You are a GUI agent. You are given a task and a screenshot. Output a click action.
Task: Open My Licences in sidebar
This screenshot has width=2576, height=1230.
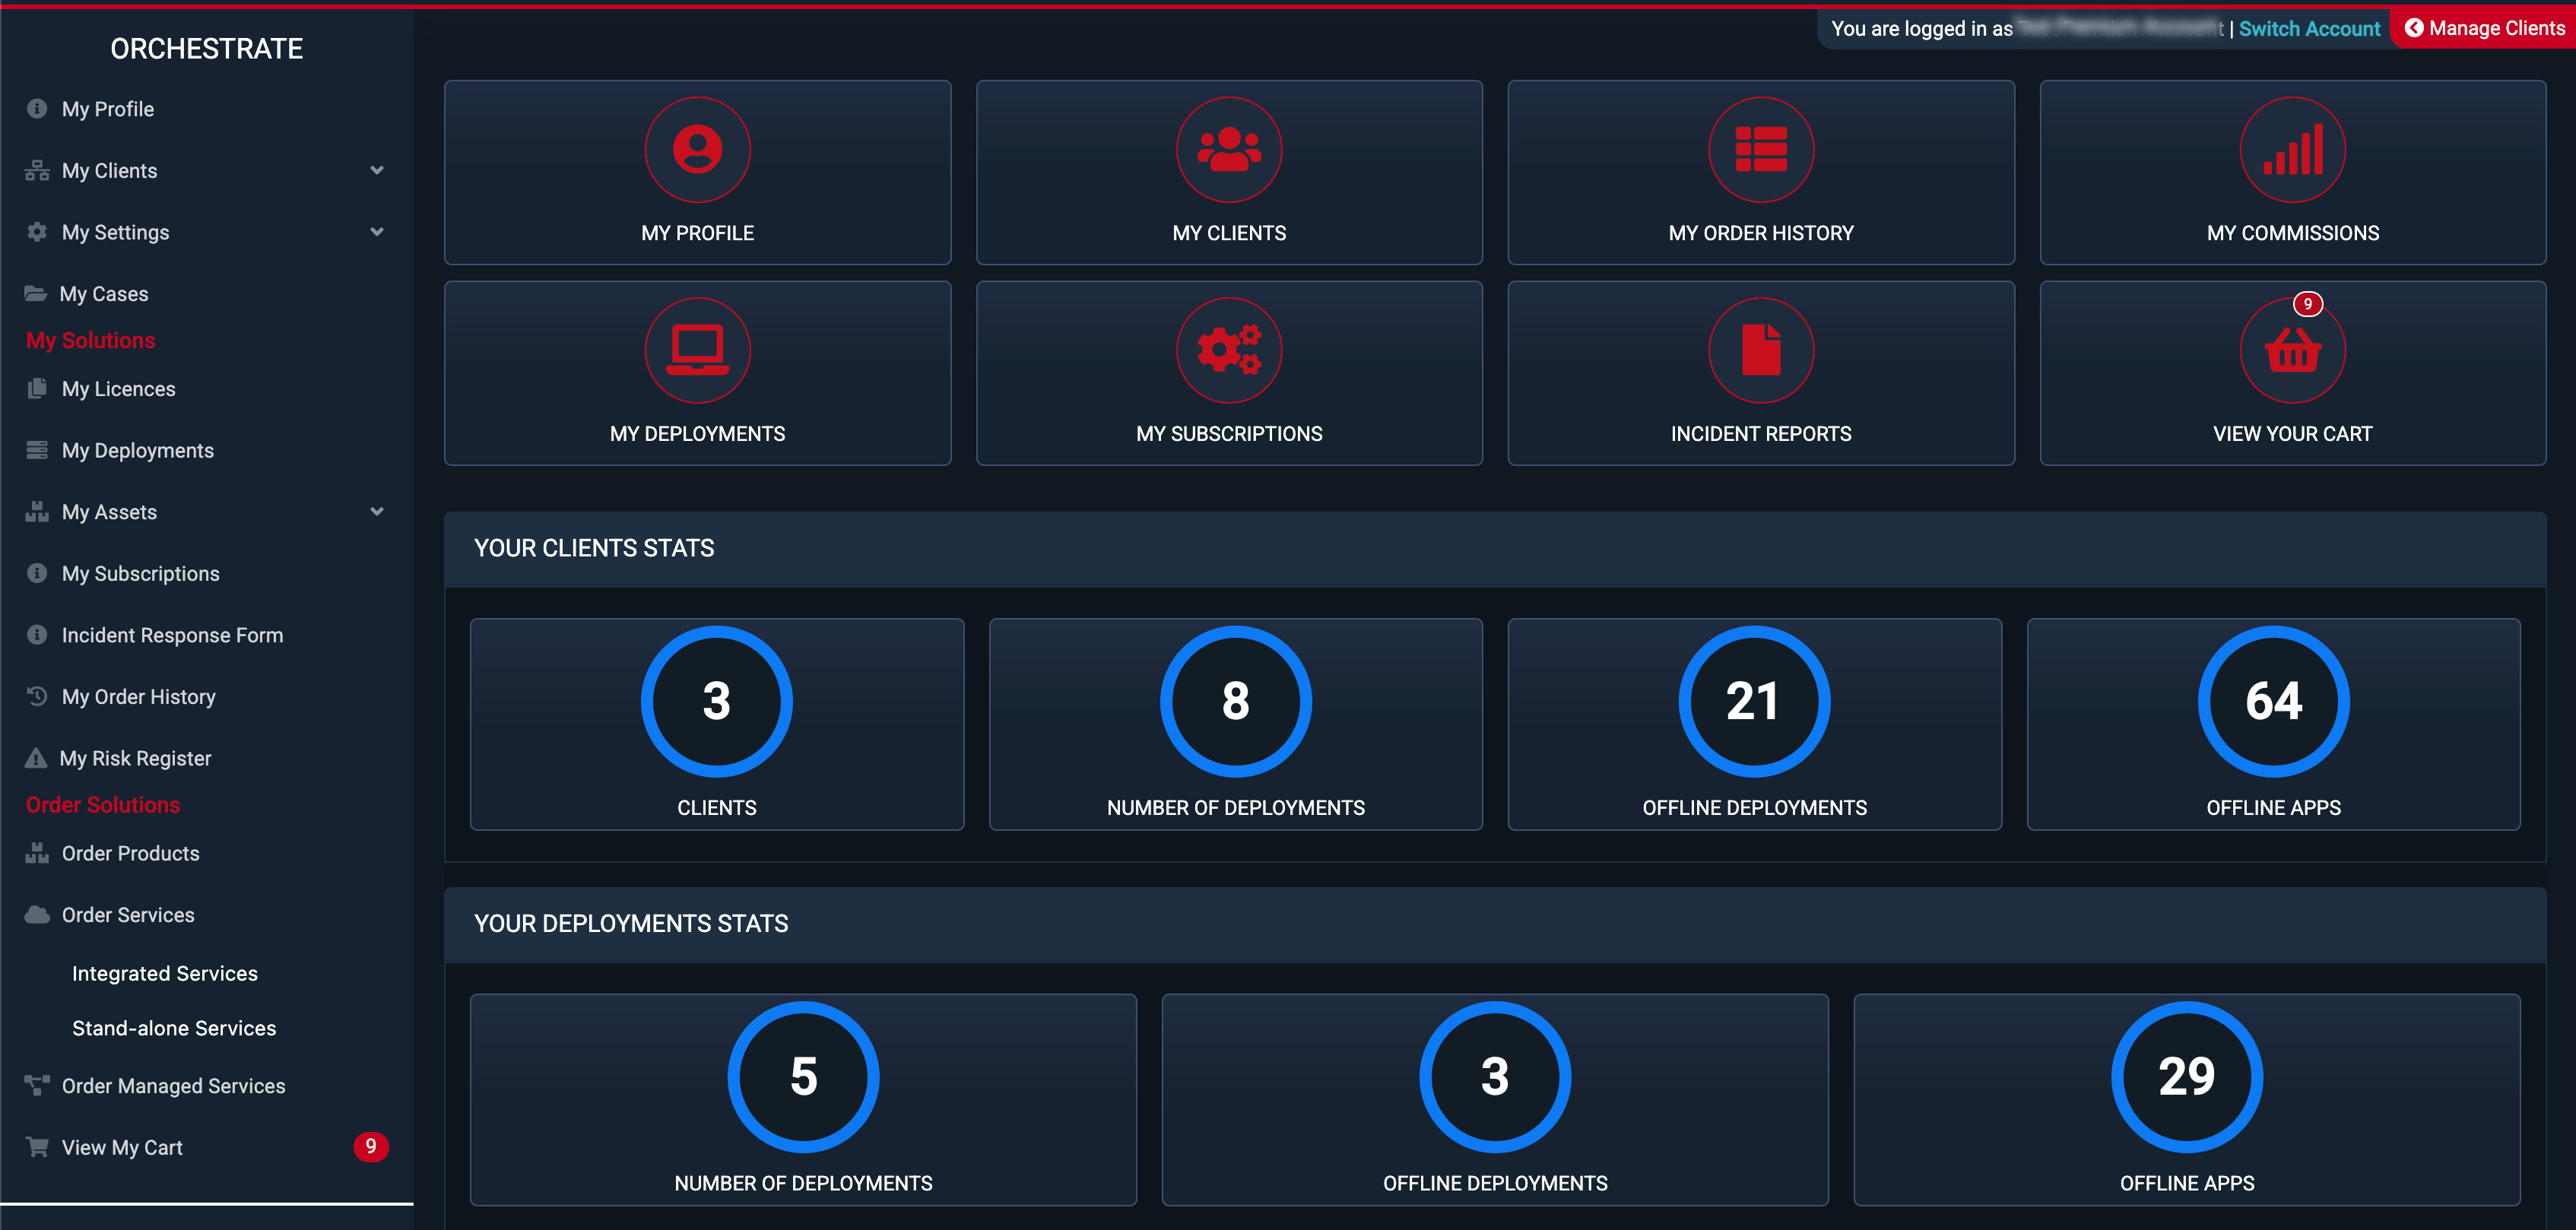point(118,389)
